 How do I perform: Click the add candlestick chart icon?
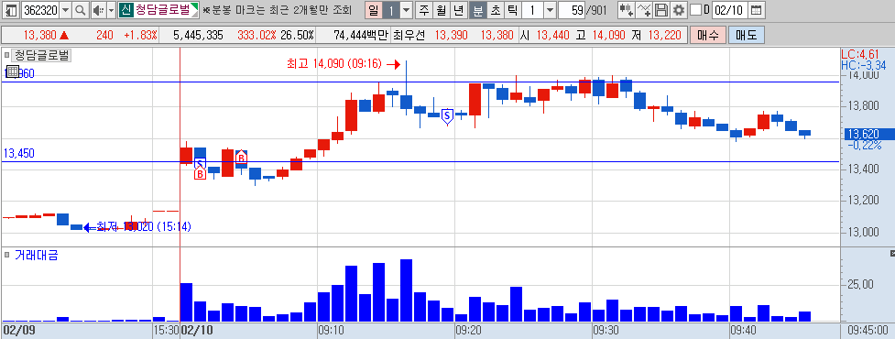[627, 10]
